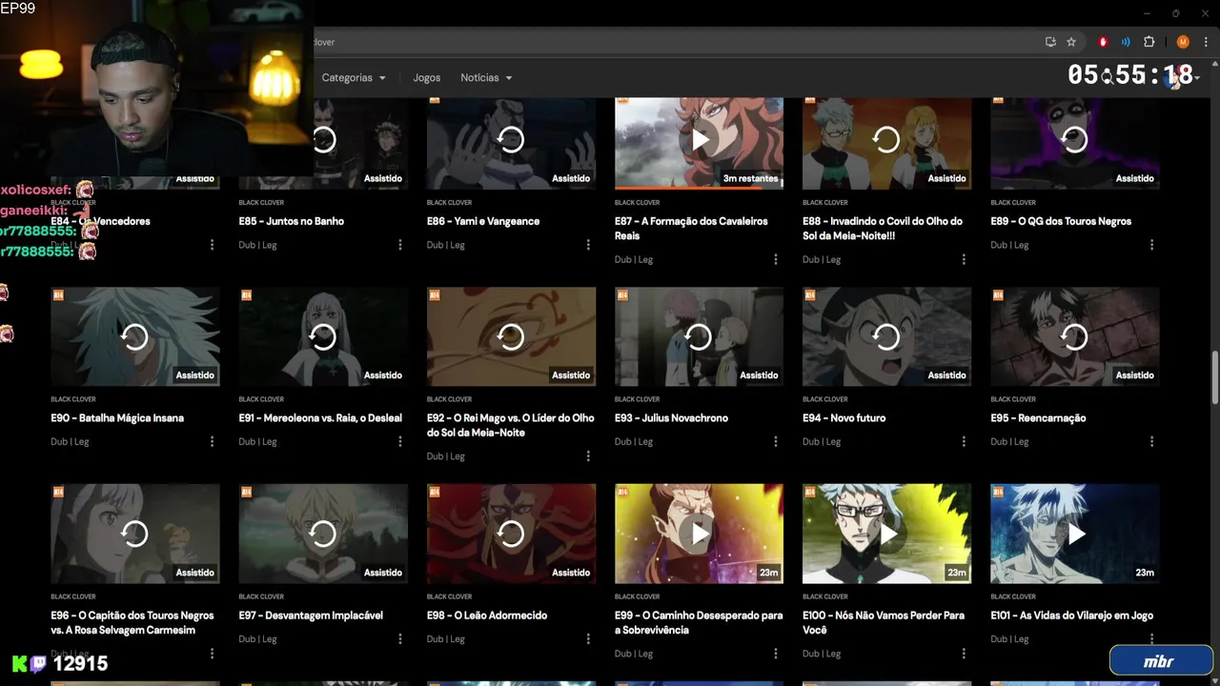Open title link E89 - O QG dos Touros Negros
This screenshot has height=686, width=1220.
point(1061,221)
